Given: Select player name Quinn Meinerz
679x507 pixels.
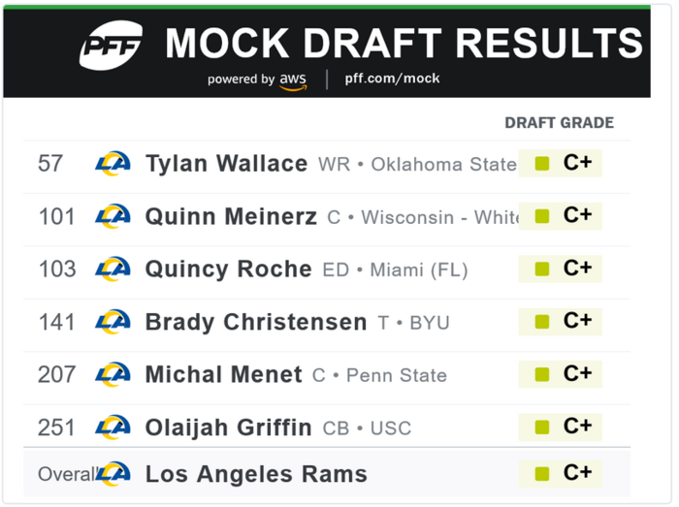Looking at the screenshot, I should pyautogui.click(x=231, y=216).
